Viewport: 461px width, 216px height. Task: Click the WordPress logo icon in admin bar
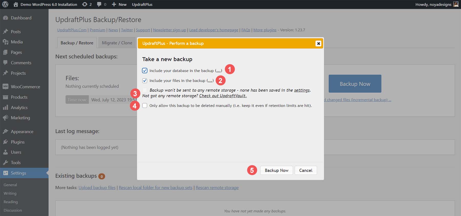coord(5,4)
